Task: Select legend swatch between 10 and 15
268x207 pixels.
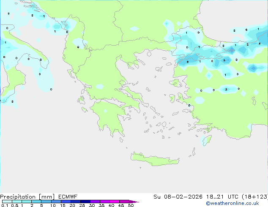Action: coord(56,202)
